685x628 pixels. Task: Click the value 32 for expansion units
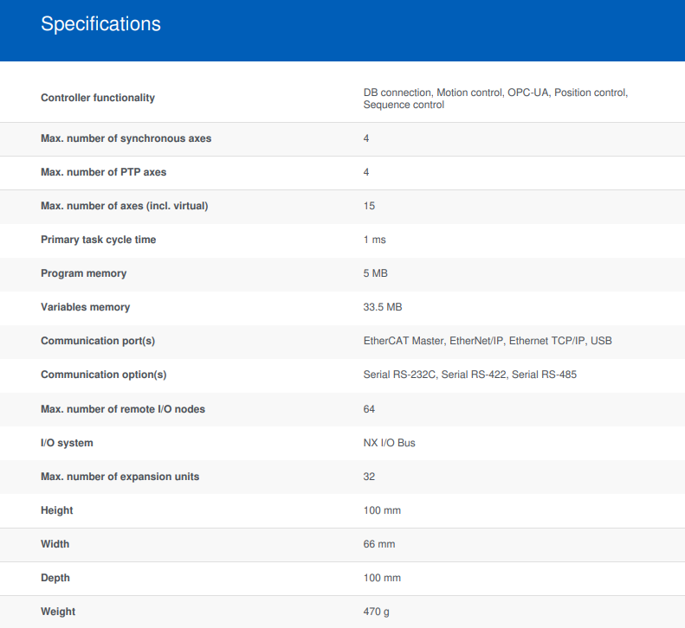click(369, 477)
